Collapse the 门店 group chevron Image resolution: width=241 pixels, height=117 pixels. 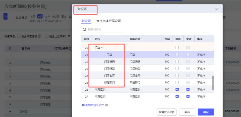coord(102,47)
